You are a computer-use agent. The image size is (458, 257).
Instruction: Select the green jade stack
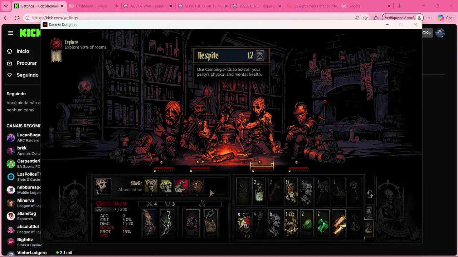click(x=307, y=224)
